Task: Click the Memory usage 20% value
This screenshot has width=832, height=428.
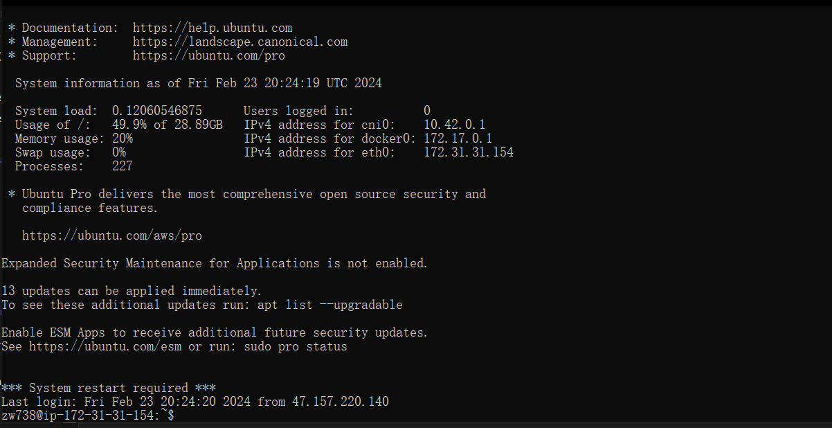Action: 123,139
